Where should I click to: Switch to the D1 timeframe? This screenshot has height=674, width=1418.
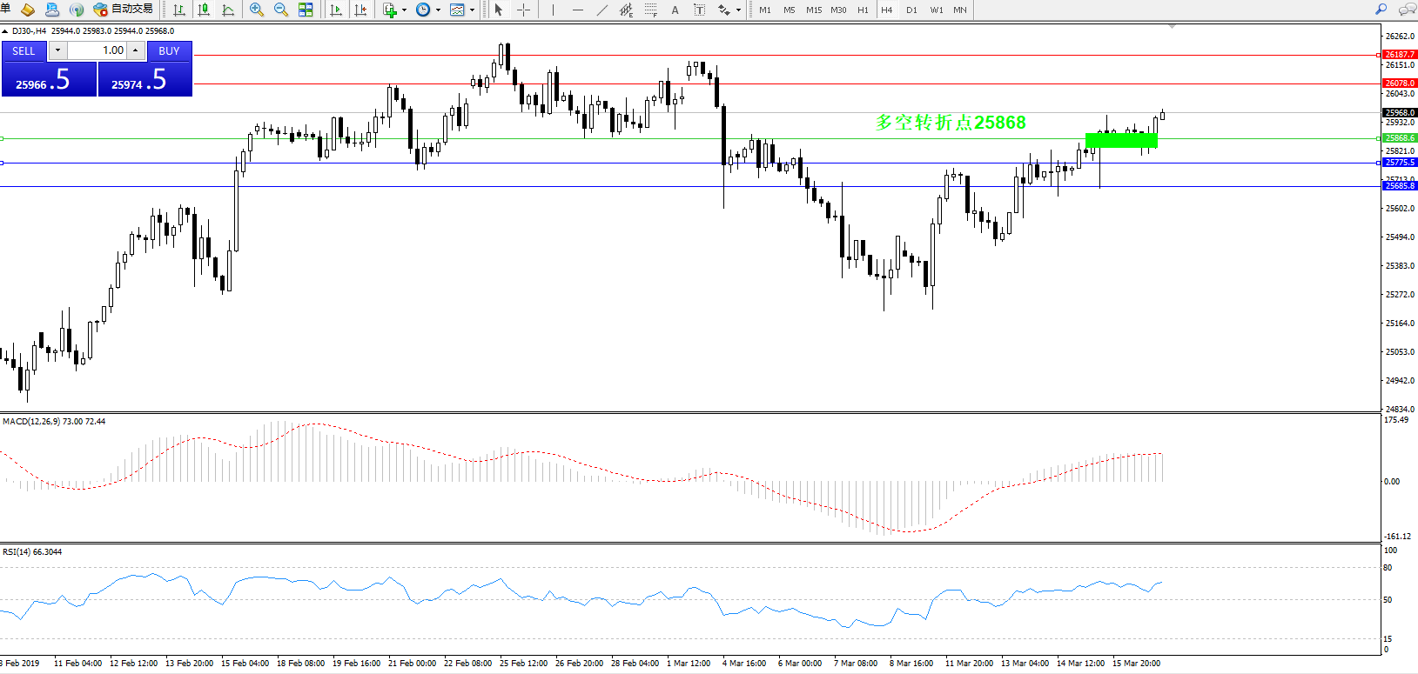(911, 10)
